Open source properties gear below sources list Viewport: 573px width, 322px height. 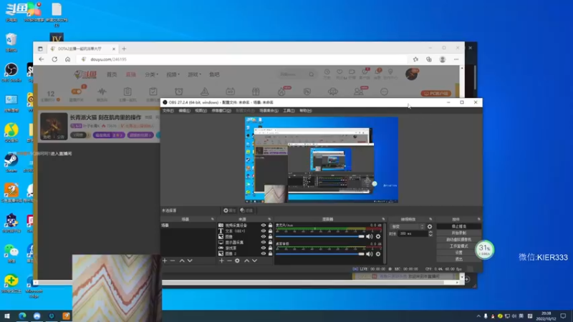pyautogui.click(x=237, y=260)
